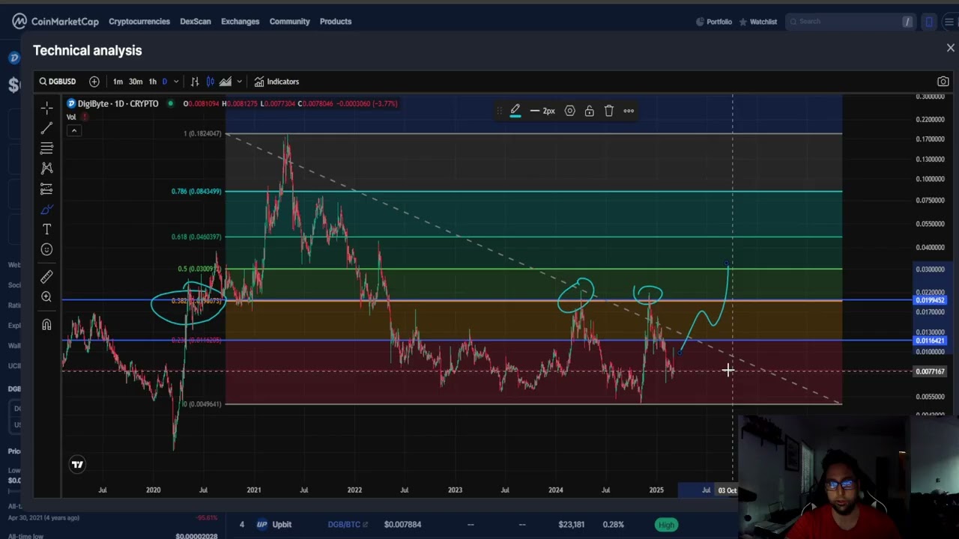Open the Products menu
The height and width of the screenshot is (539, 959).
point(336,21)
